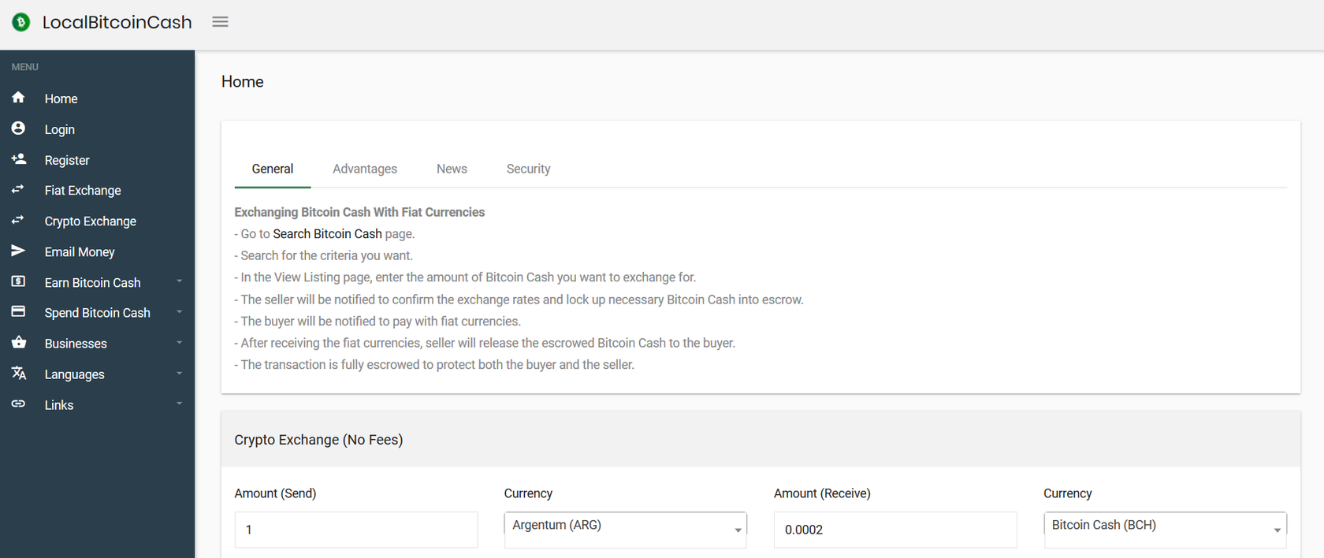Switch to the Advantages tab
This screenshot has width=1324, height=558.
[365, 169]
